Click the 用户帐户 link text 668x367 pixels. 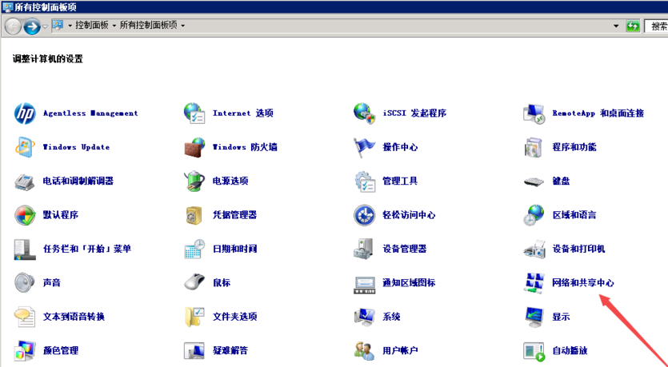point(400,351)
